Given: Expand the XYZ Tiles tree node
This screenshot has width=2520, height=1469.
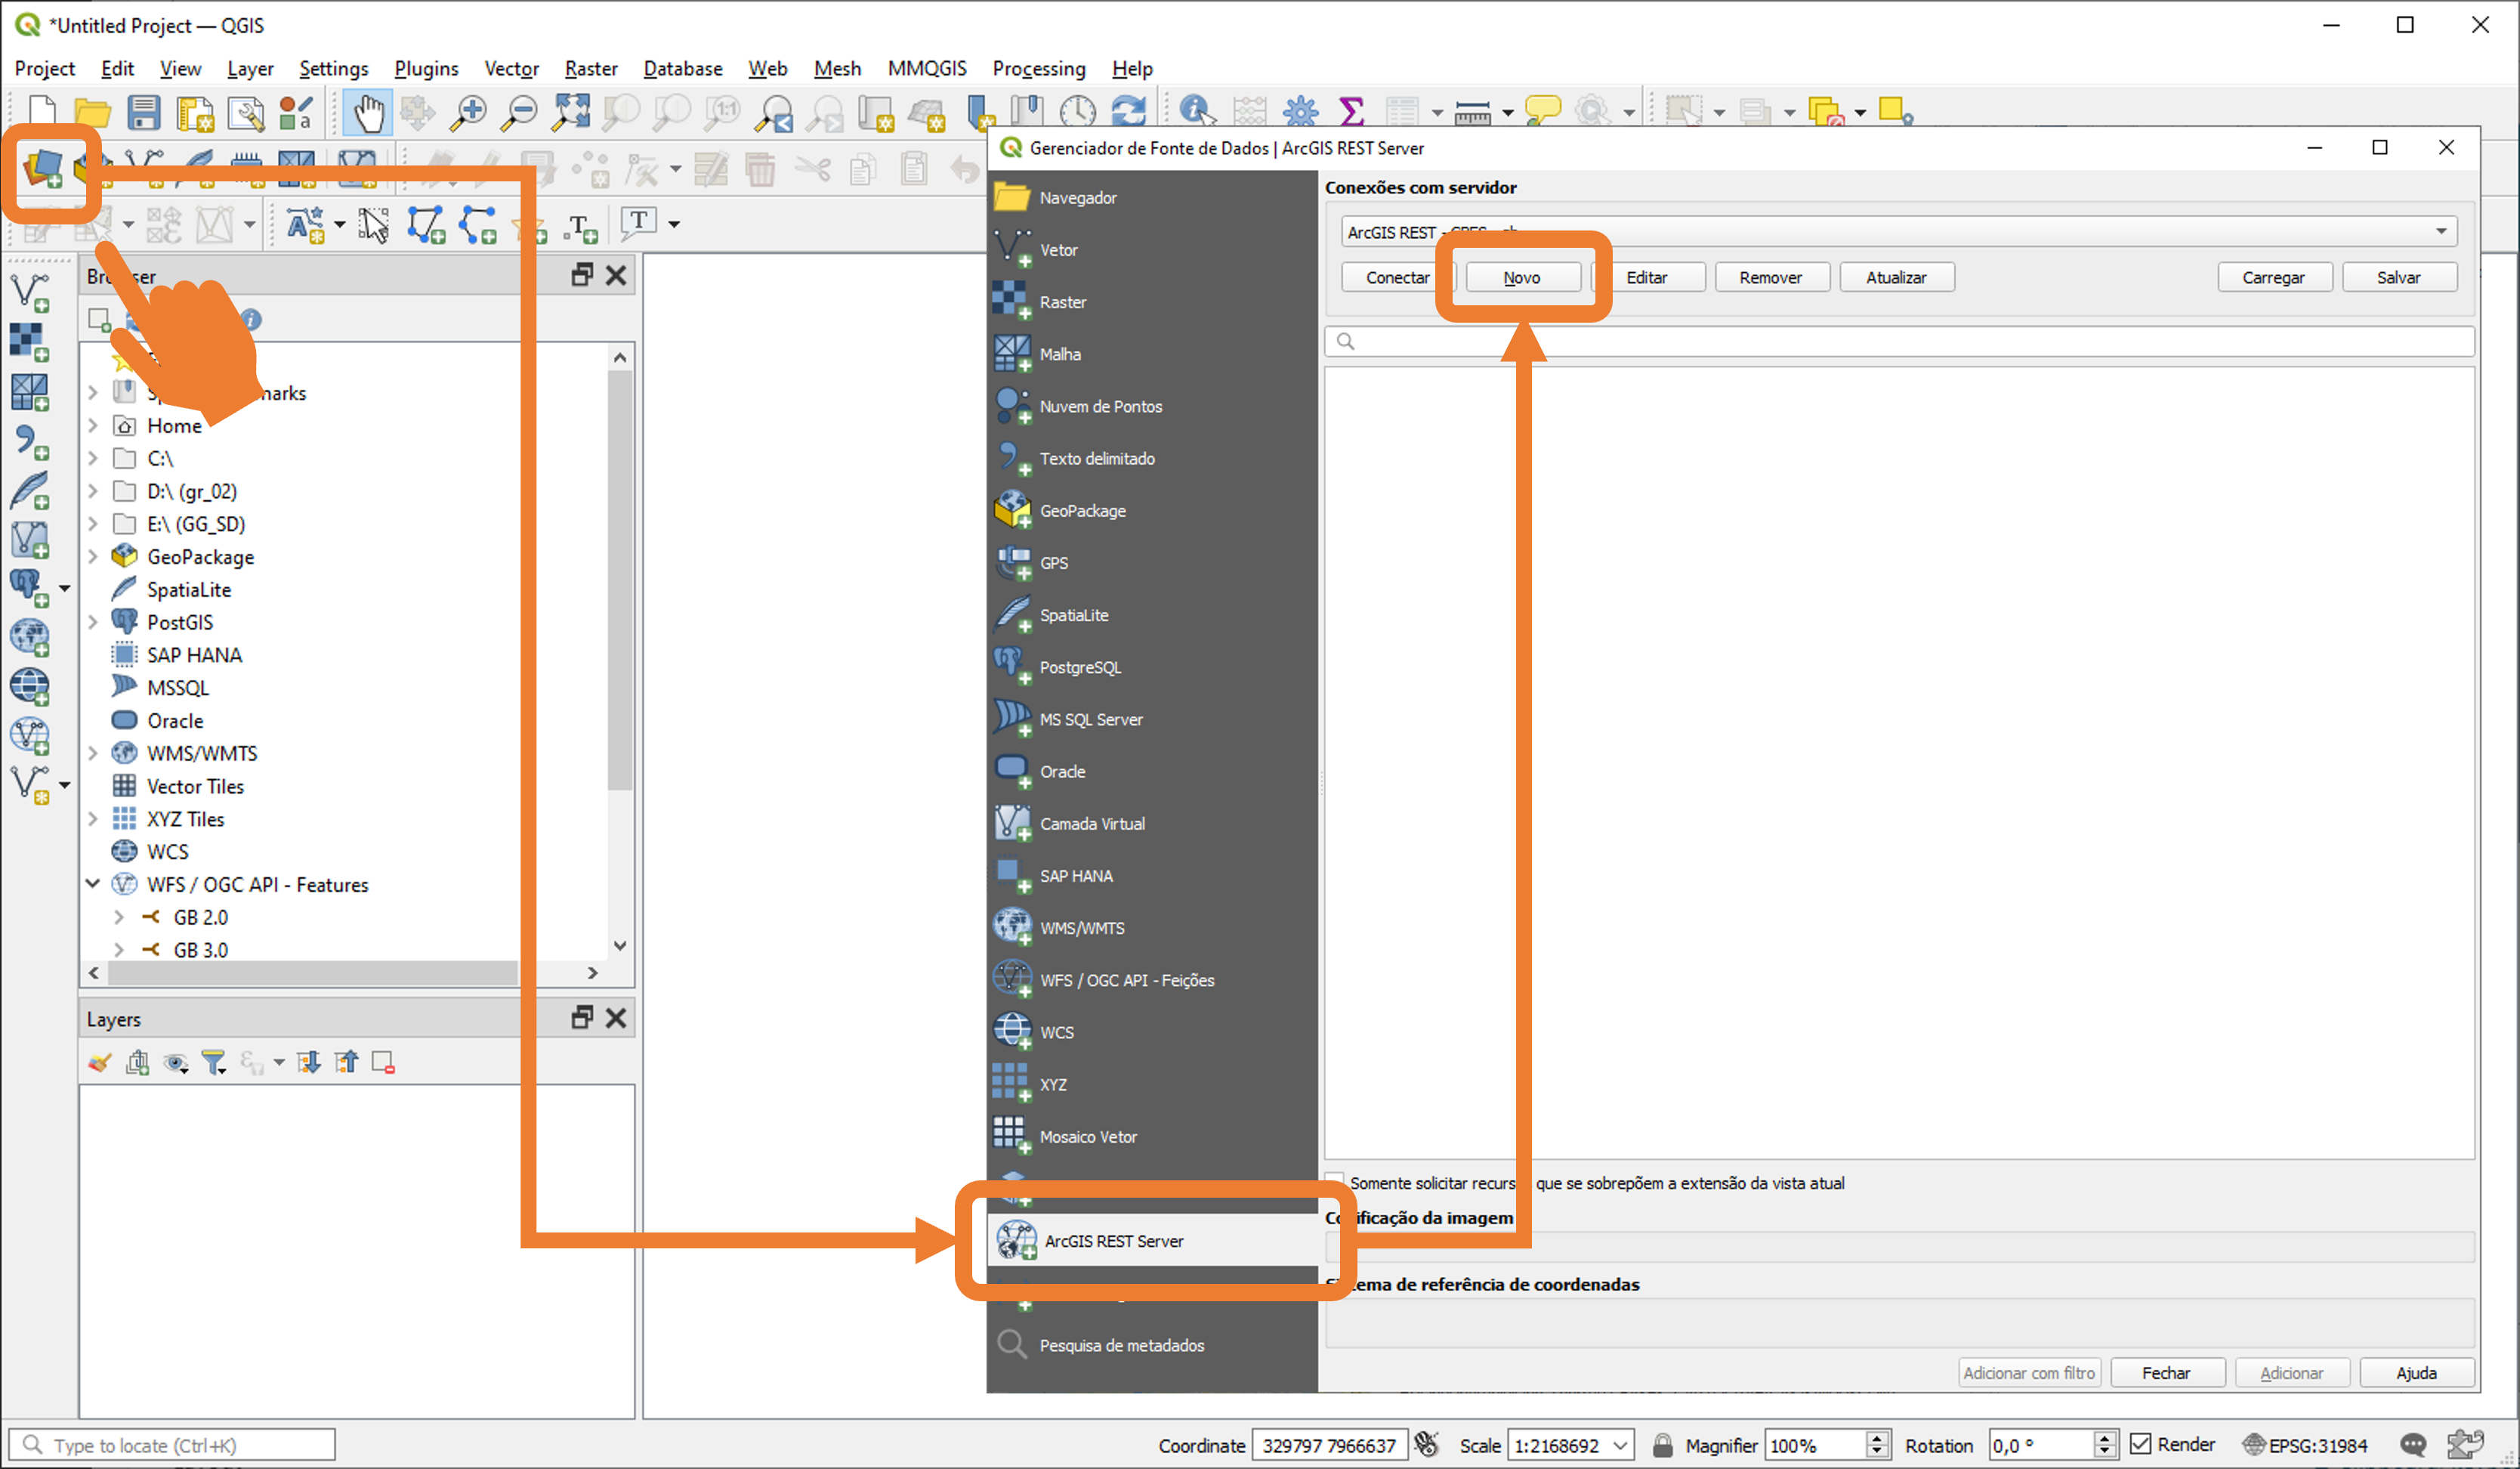Looking at the screenshot, I should [x=93, y=820].
